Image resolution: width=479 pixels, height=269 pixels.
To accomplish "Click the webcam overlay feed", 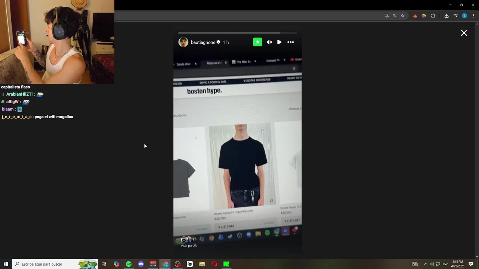I will click(x=57, y=42).
